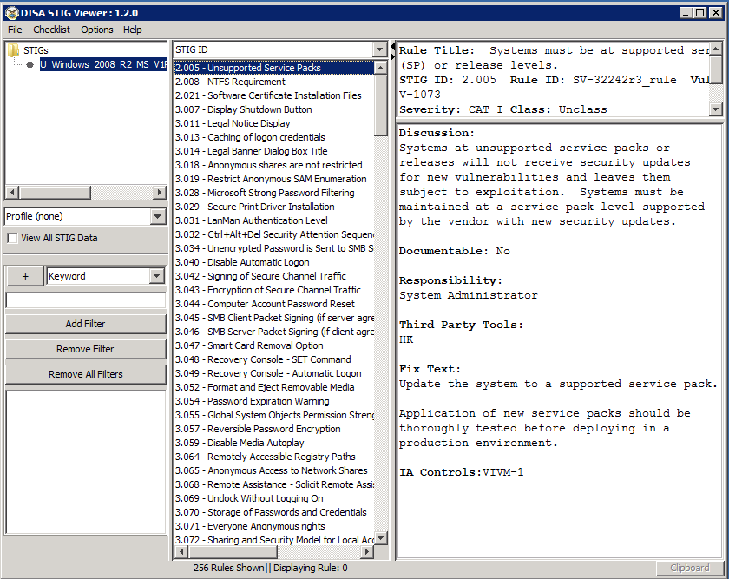Select rule 3.069 - Undock Without Logging On

coord(274,498)
